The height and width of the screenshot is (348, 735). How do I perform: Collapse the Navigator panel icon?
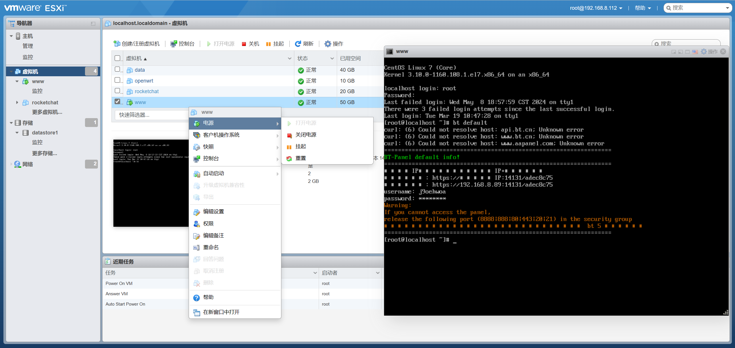point(93,24)
